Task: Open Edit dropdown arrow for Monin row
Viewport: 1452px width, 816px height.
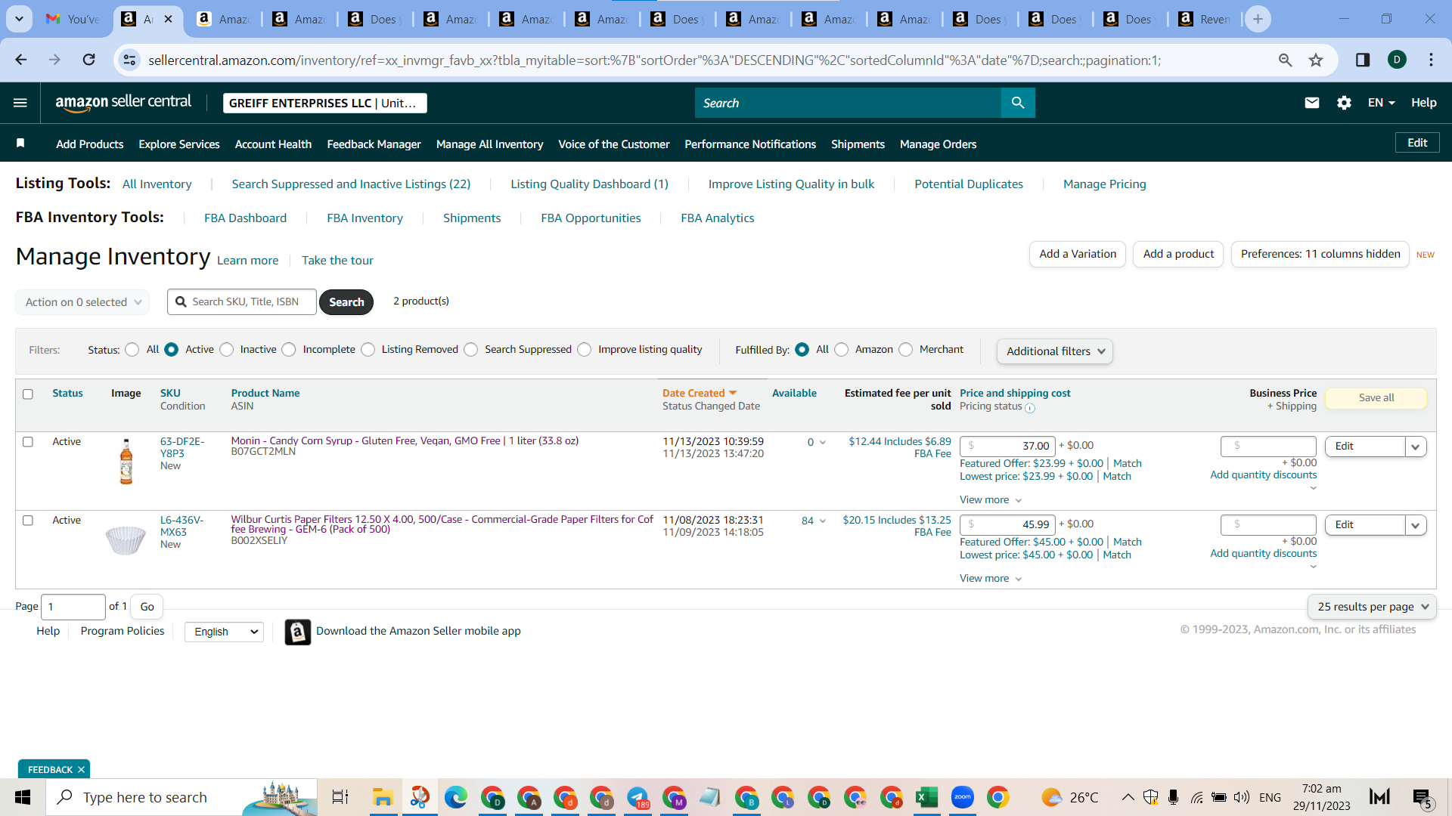Action: (1416, 447)
